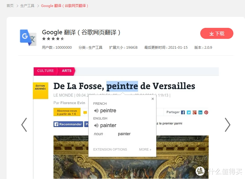Click the five-star rating row

click(53, 39)
